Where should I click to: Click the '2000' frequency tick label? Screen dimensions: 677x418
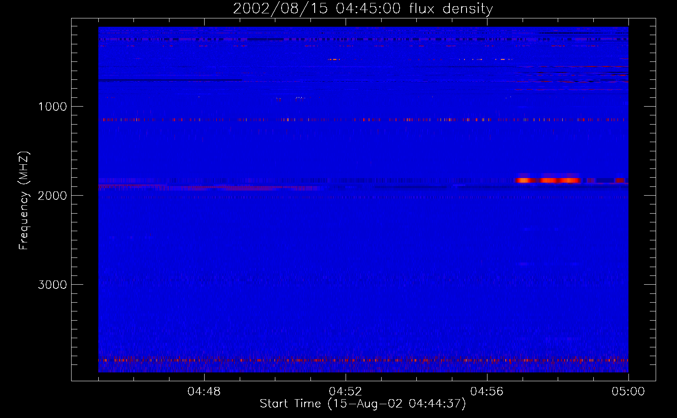pyautogui.click(x=52, y=196)
